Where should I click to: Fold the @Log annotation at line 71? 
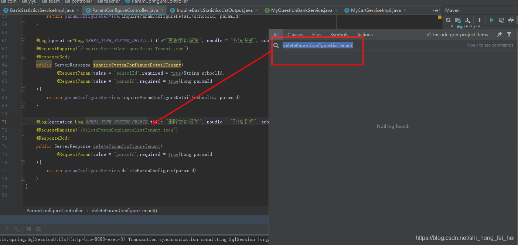23,122
